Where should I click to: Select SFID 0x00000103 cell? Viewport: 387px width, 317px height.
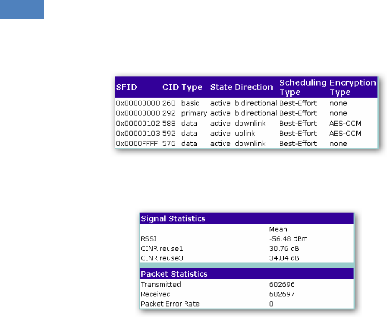138,133
